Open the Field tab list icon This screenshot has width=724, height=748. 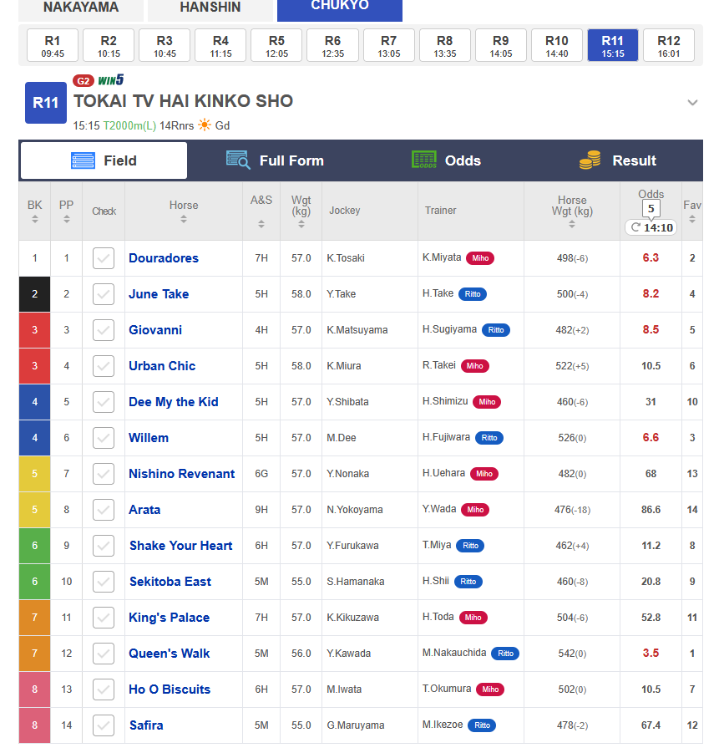[83, 160]
